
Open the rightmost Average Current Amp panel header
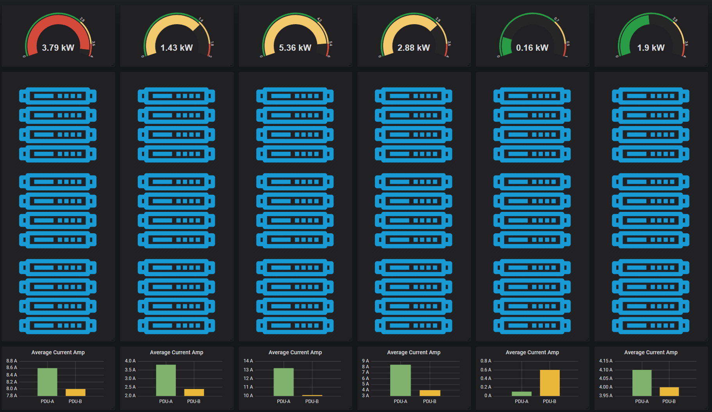[650, 352]
